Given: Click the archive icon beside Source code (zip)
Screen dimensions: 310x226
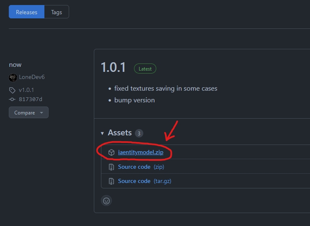Looking at the screenshot, I should coord(111,167).
